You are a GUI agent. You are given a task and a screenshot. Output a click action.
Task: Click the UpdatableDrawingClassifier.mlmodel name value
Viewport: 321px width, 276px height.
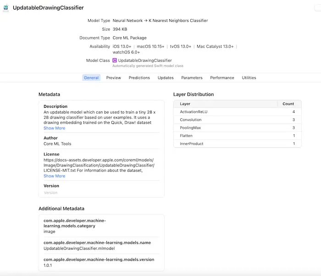79,248
